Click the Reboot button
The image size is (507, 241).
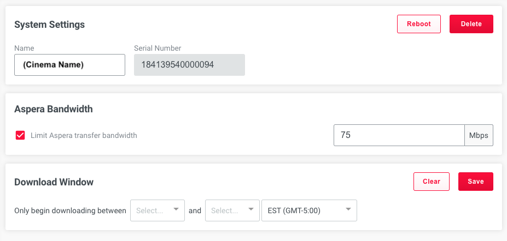[419, 24]
